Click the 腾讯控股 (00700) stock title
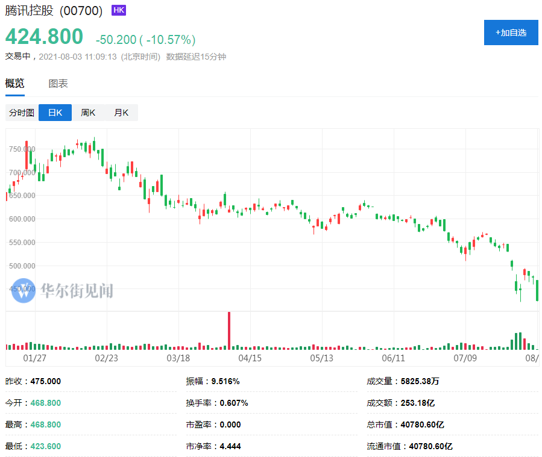The height and width of the screenshot is (457, 542). tap(54, 11)
